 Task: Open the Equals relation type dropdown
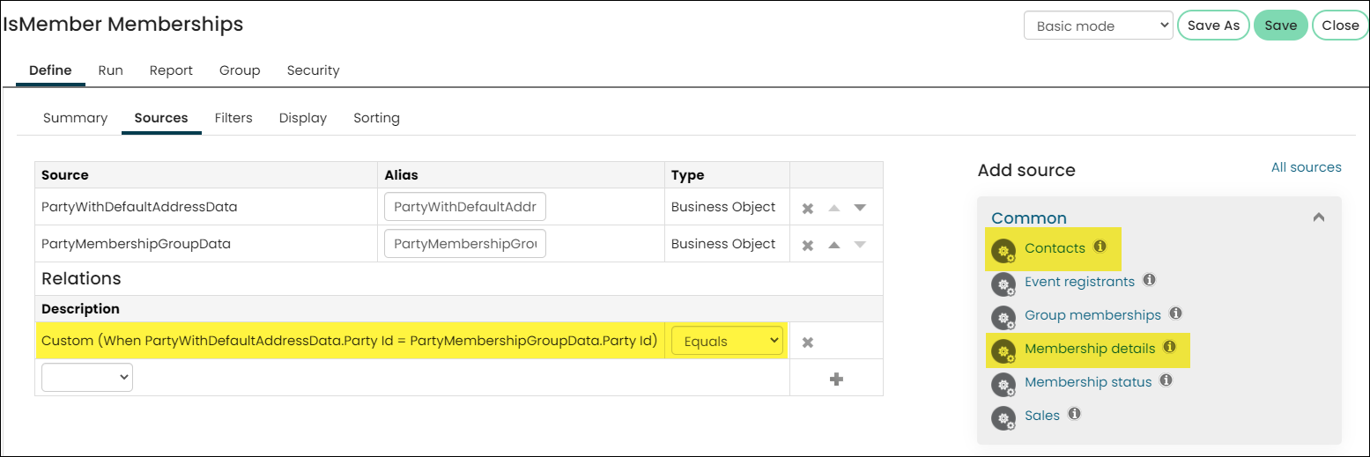click(x=727, y=341)
